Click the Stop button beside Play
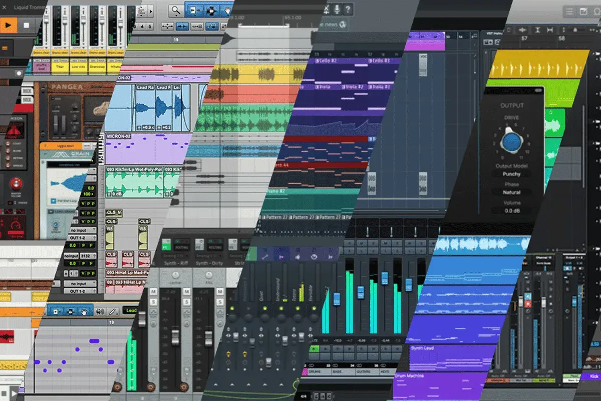601x401 pixels. [x=26, y=24]
